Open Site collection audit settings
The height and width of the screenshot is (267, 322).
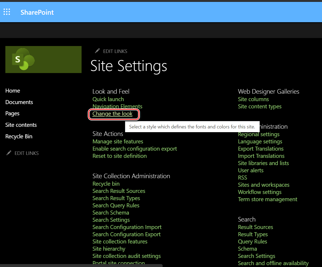(126, 256)
